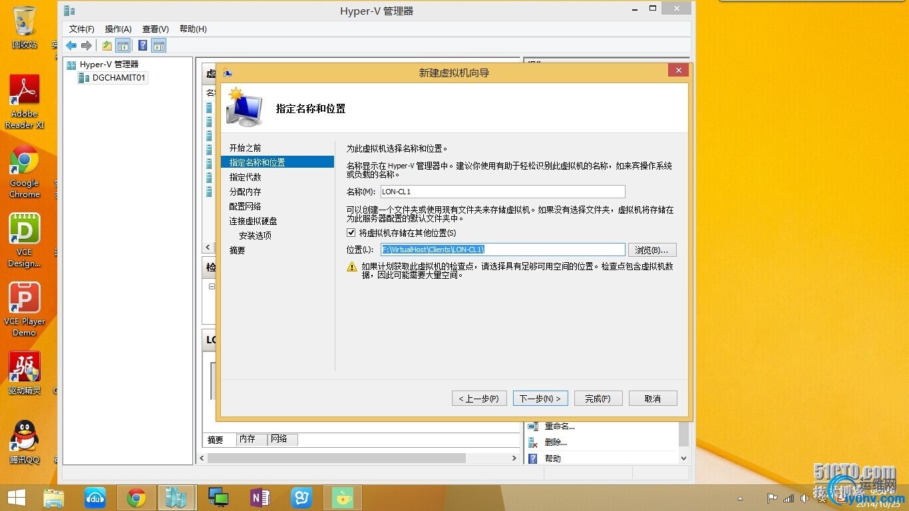Click 删除... in the Actions pane

(556, 442)
